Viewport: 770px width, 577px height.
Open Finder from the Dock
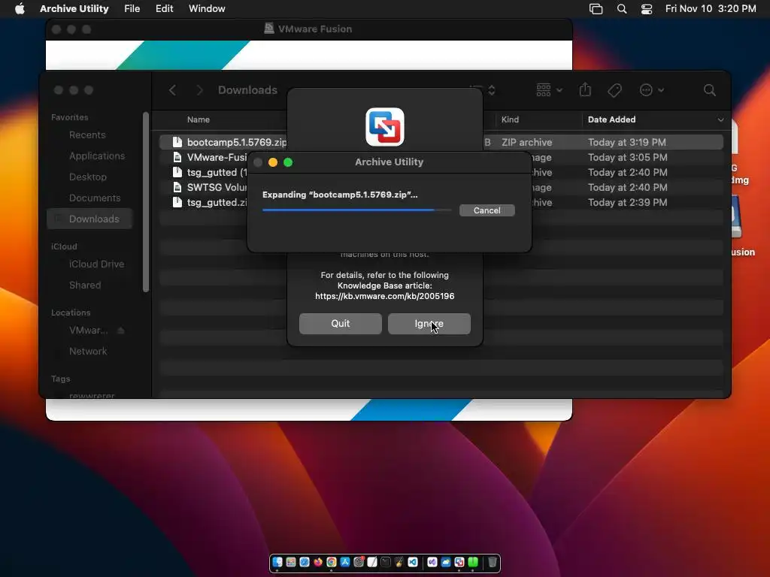277,562
